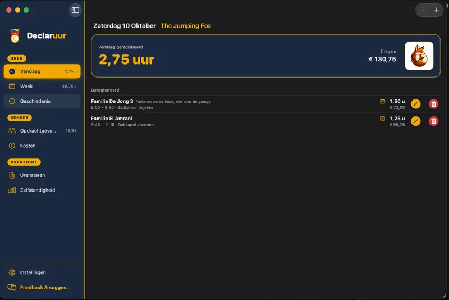This screenshot has height=300, width=449.
Task: Click the 8:00 – 9:30 Badkamer tegelen text
Action: pos(122,107)
